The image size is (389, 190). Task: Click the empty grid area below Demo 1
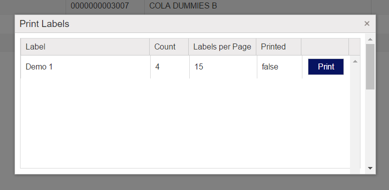click(185, 123)
